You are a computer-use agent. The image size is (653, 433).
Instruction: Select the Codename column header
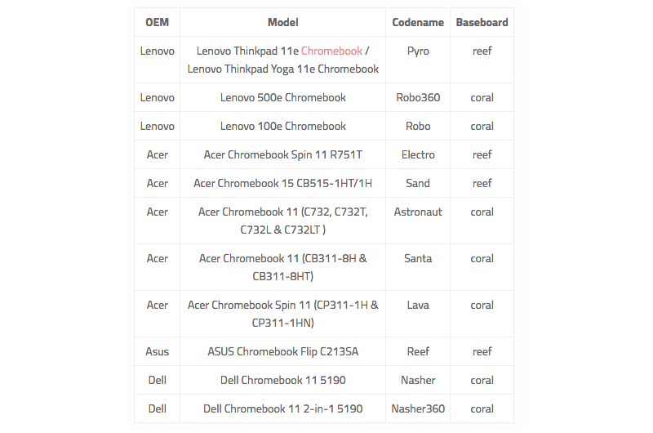(418, 22)
